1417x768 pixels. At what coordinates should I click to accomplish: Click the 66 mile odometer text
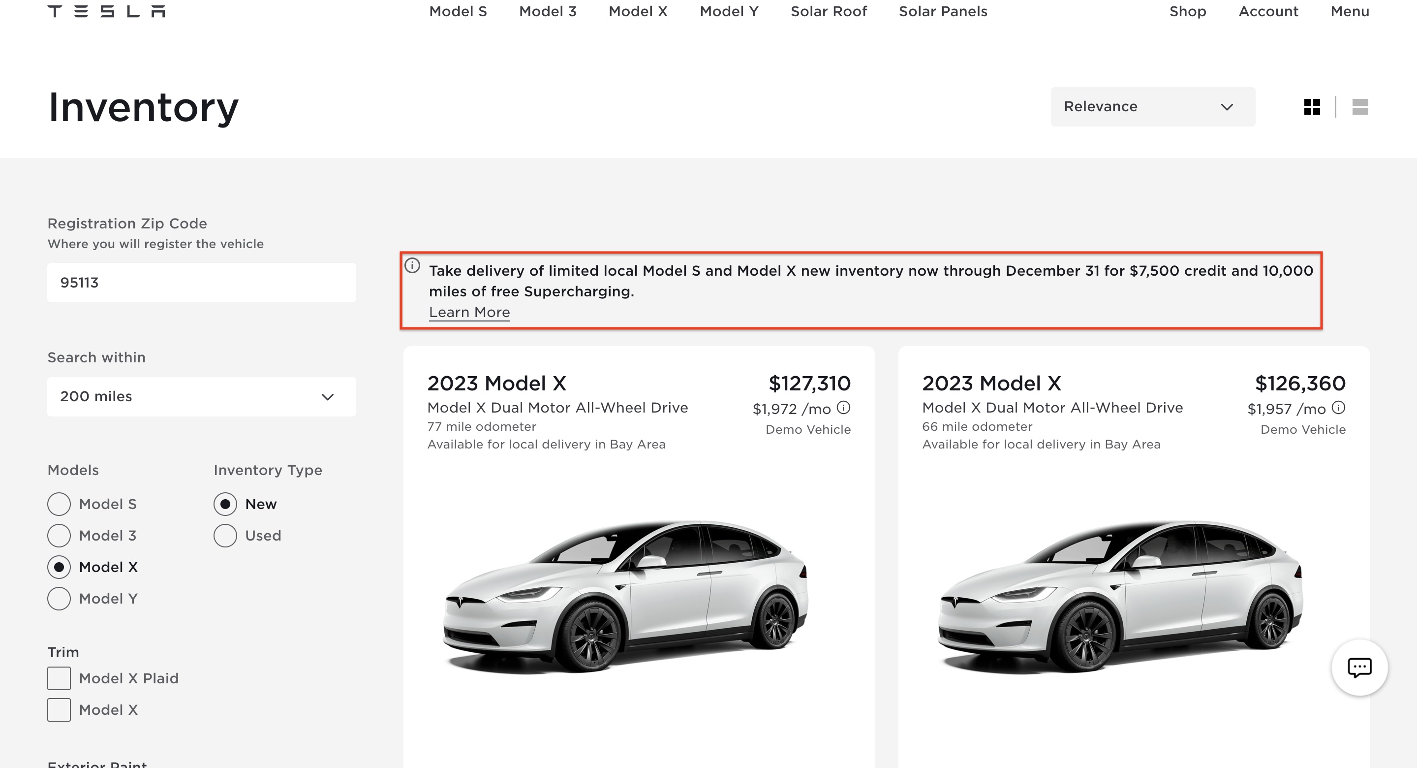[977, 427]
